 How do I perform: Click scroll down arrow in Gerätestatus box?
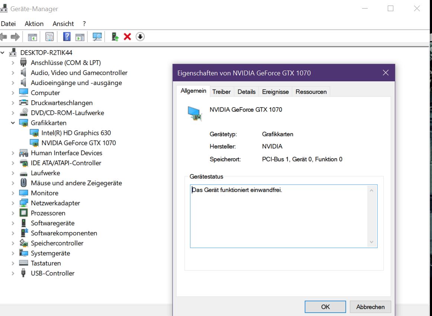coord(371,242)
